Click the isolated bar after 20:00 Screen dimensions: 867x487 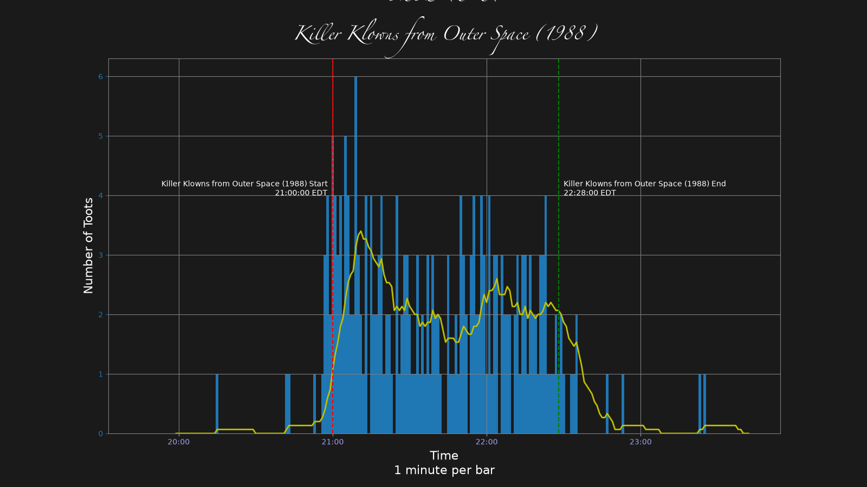click(x=217, y=404)
